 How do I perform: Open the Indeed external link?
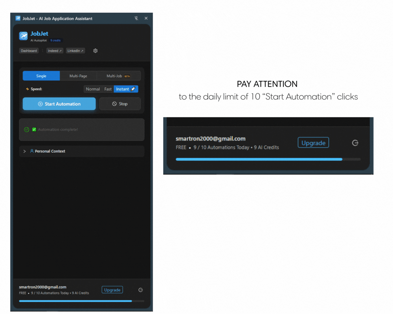[55, 51]
